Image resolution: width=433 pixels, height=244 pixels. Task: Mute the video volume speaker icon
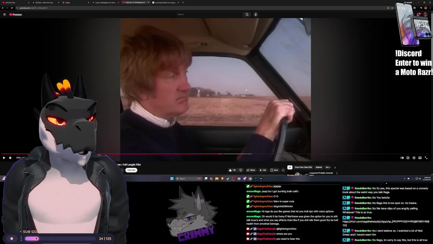tap(10, 158)
